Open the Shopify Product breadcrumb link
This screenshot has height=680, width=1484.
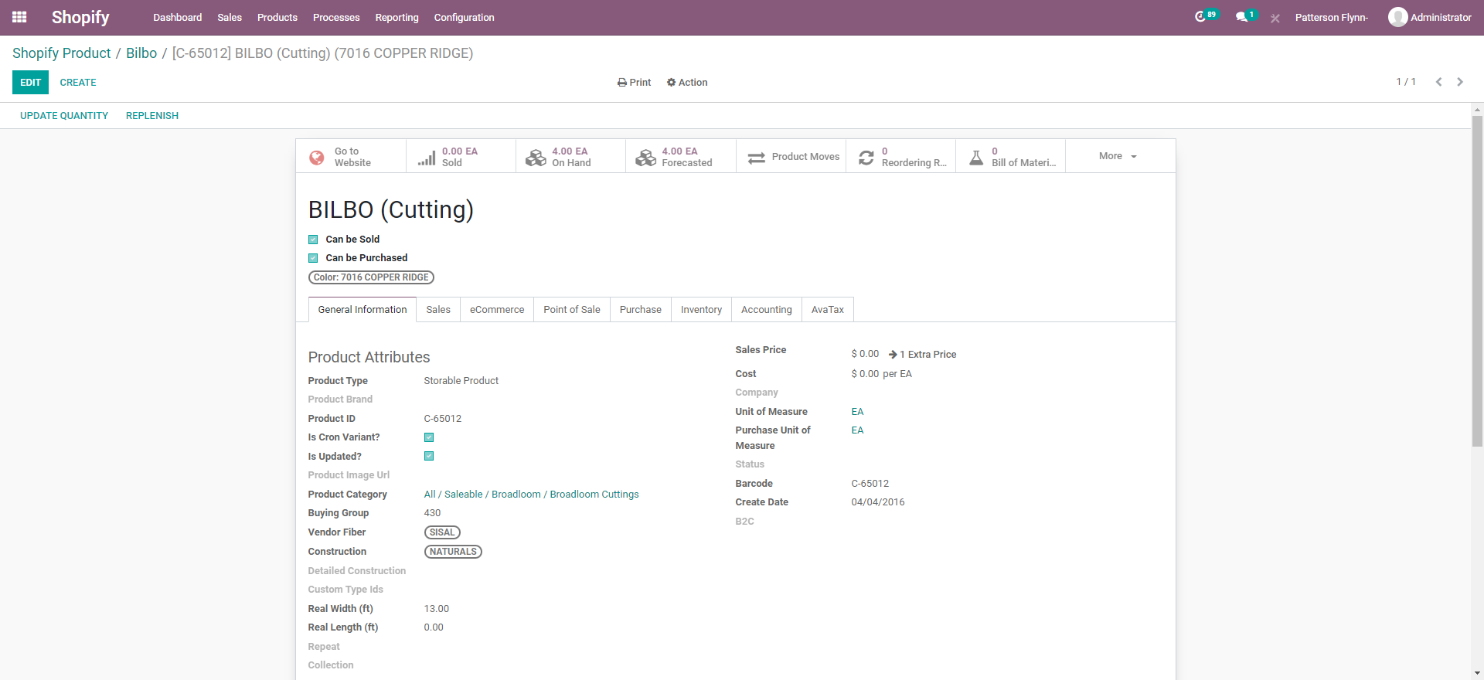(x=62, y=53)
